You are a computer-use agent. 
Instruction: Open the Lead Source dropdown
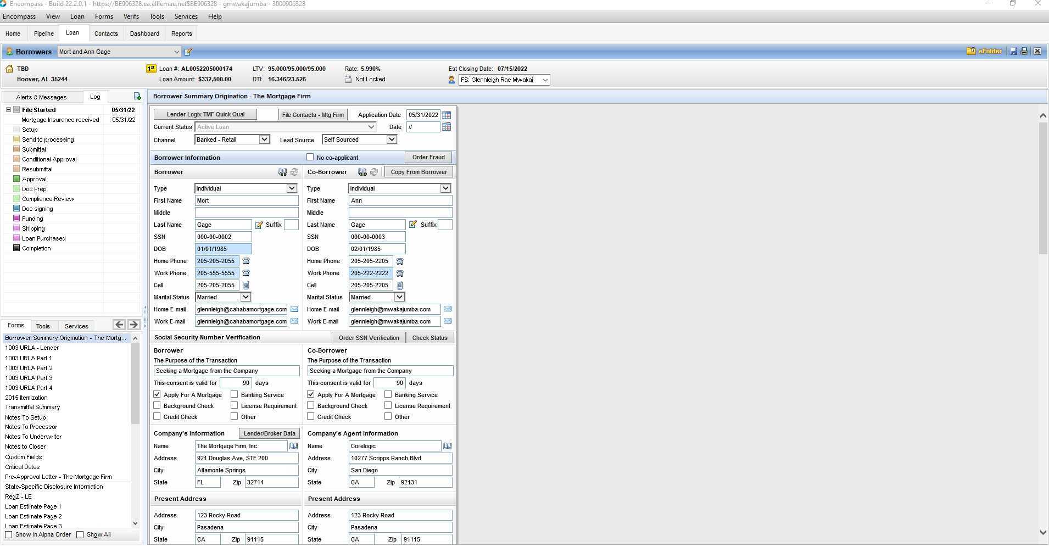[x=391, y=139]
